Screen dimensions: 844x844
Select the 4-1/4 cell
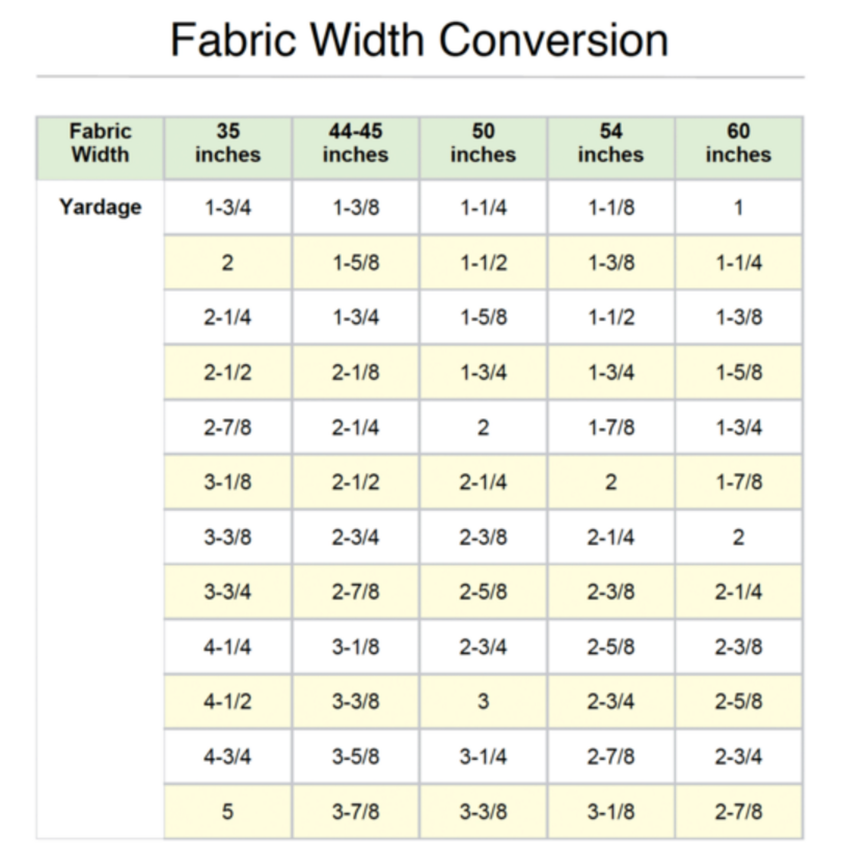coord(228,647)
